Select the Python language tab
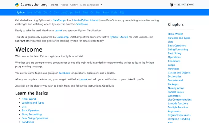The image size is (209, 123). pos(21,13)
